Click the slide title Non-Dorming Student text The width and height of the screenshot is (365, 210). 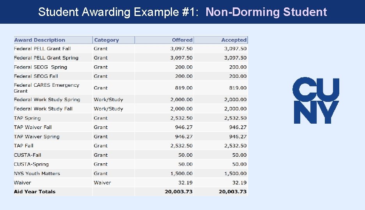pos(266,12)
